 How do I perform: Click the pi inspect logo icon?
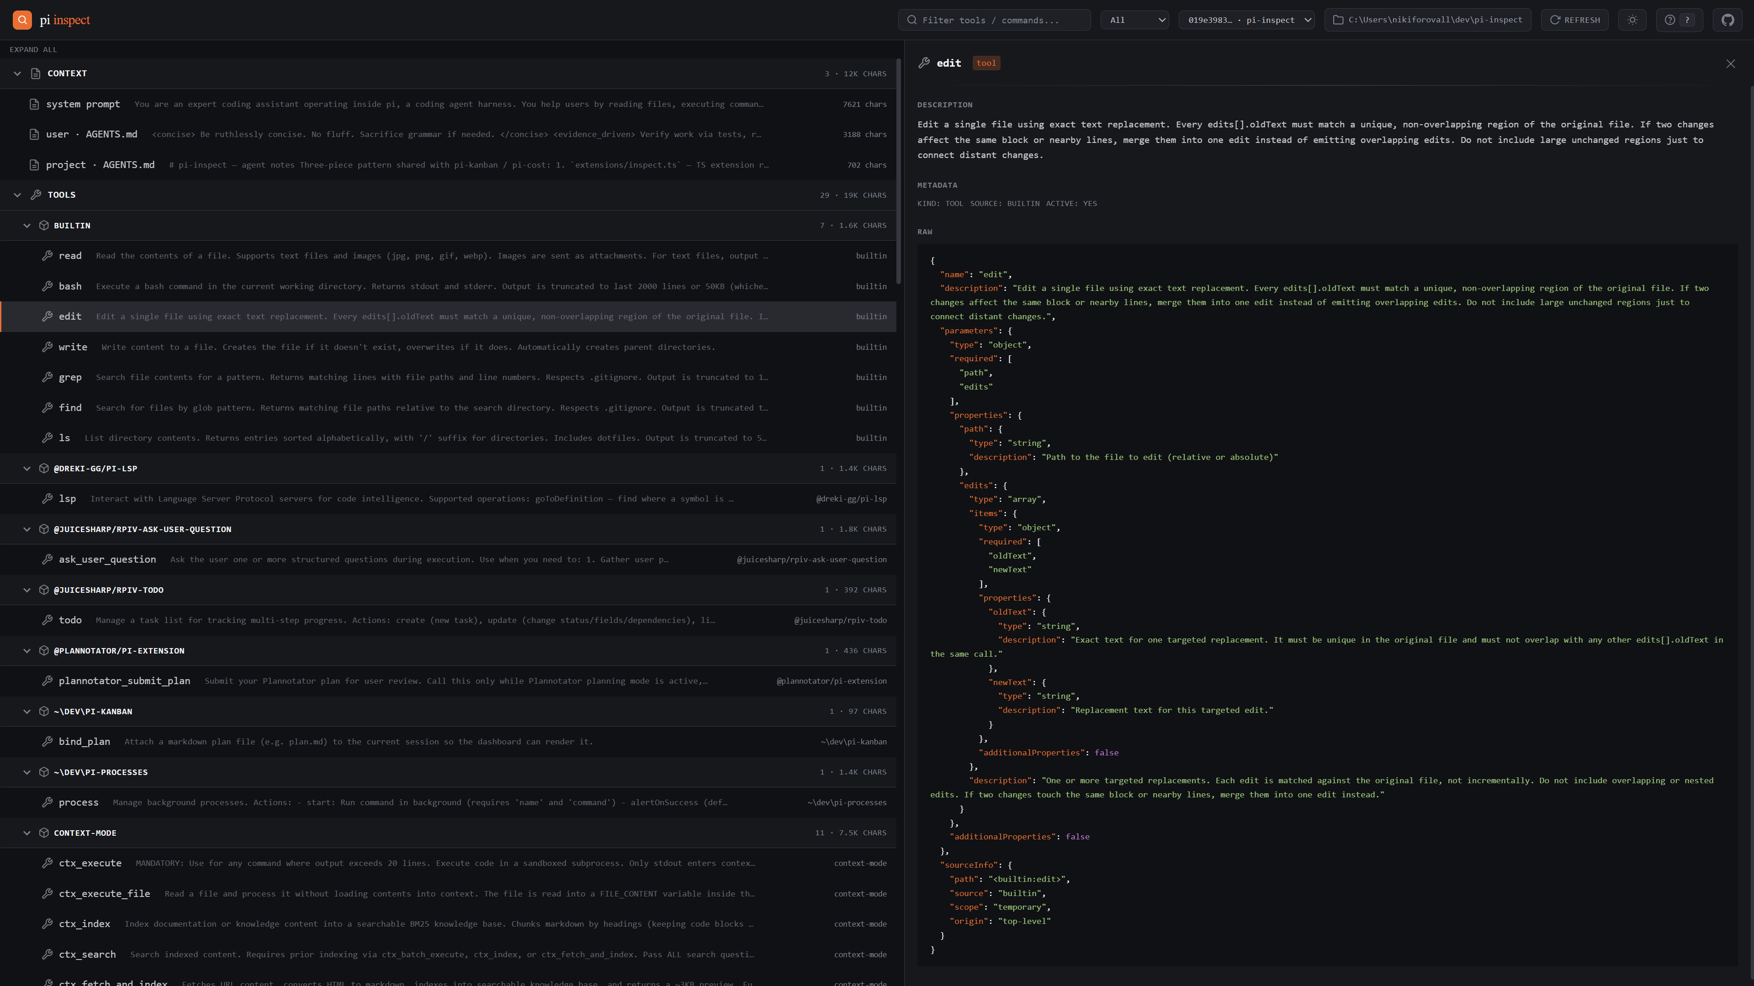[x=22, y=20]
